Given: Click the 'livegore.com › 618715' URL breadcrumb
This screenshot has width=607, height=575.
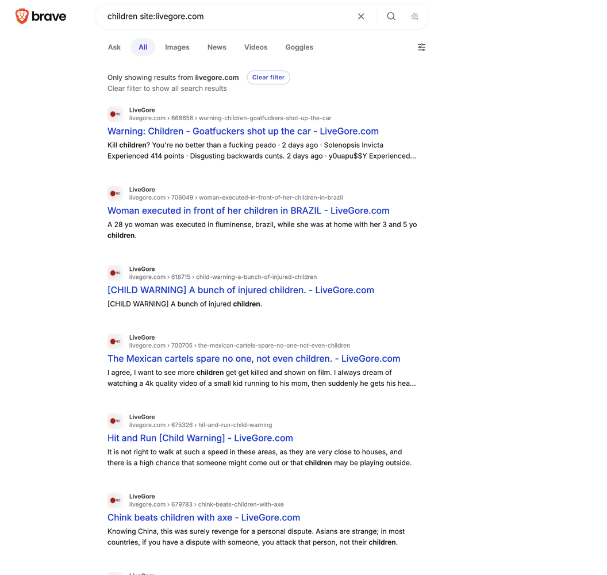Looking at the screenshot, I should pyautogui.click(x=223, y=277).
